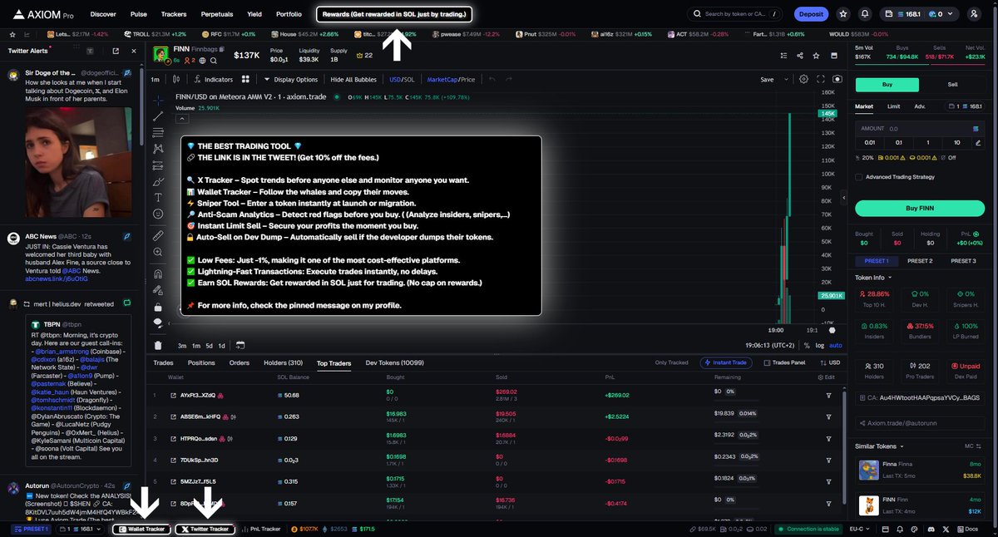This screenshot has width=998, height=537.
Task: Take a chart snapshot with camera icon
Action: [837, 79]
